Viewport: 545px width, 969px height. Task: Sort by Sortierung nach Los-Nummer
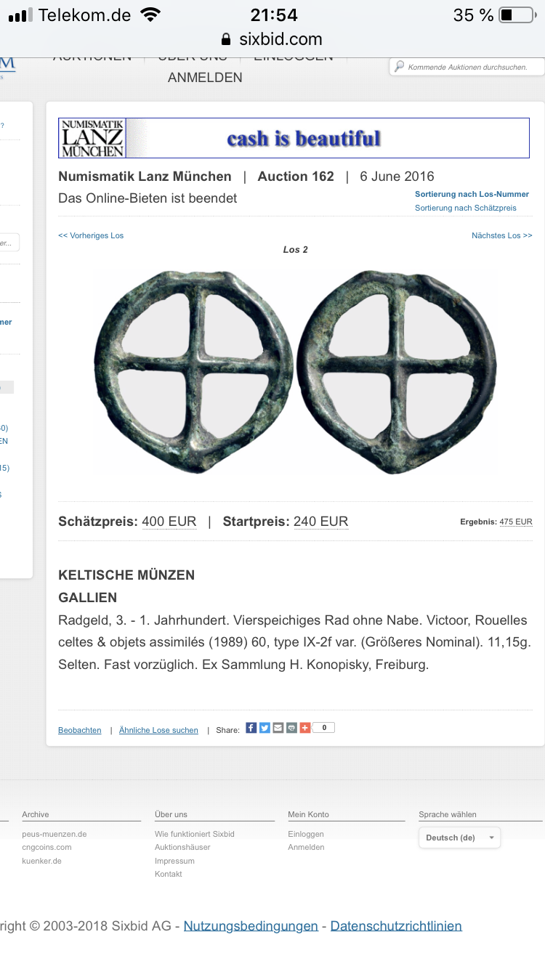coord(472,194)
